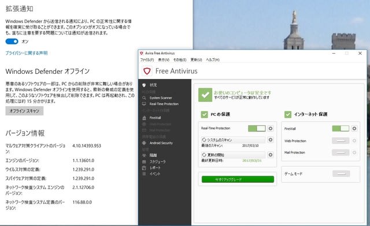The image size is (370, 226).
Task: Open settings gear next to システムのスキャン
Action: [271, 140]
